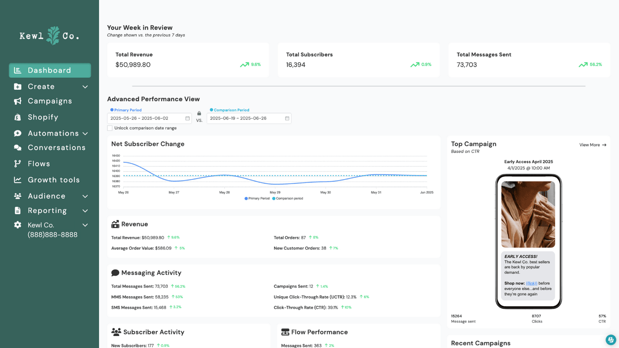Click View More on Top Campaign
The image size is (619, 348).
pyautogui.click(x=592, y=145)
